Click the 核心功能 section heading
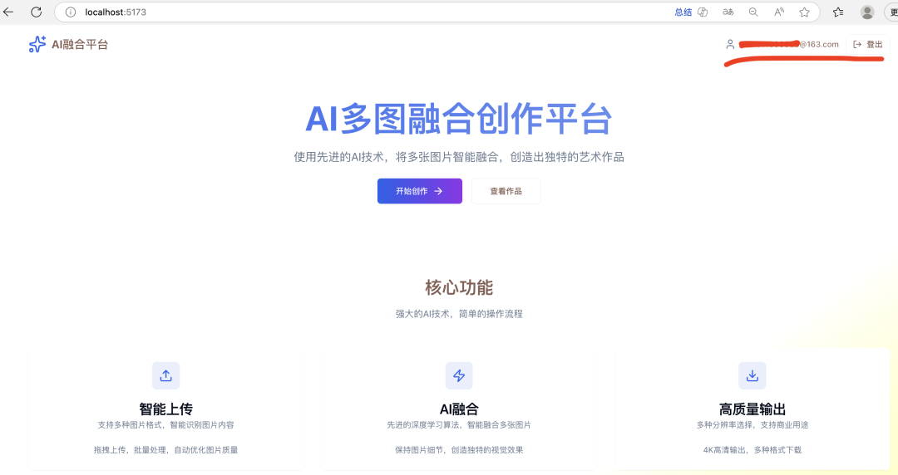The image size is (898, 475). (459, 287)
